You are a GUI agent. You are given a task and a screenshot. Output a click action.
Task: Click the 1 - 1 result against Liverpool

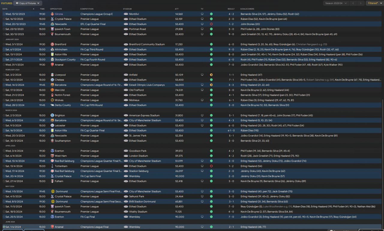[x=231, y=75]
